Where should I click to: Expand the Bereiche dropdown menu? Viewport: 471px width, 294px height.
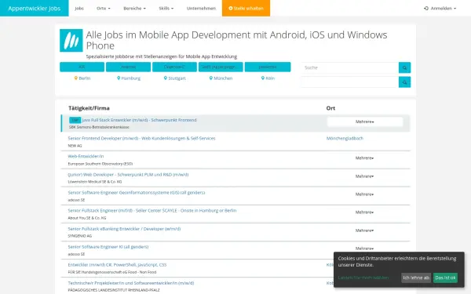click(x=134, y=9)
